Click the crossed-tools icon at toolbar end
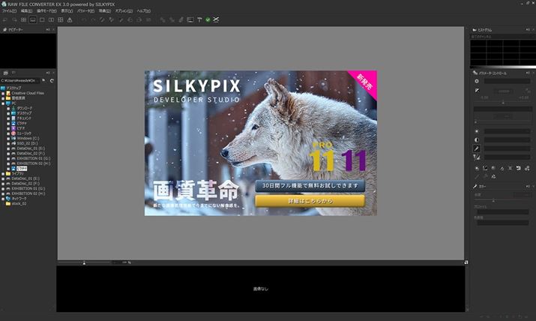The height and width of the screenshot is (321, 536). (216, 19)
